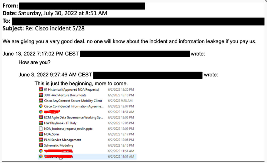Click redacted sender of June 13 message
Image resolution: width=267 pixels, height=163 pixels.
[135, 54]
